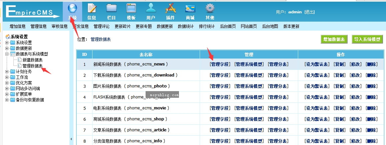This screenshot has height=145, width=386.
Task: Click 管理分表 for the shop table
Action: pyautogui.click(x=278, y=119)
